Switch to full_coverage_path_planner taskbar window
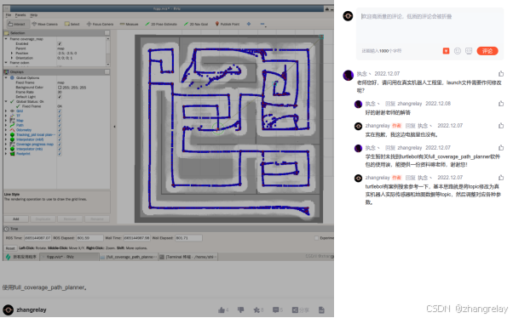 click(x=129, y=257)
